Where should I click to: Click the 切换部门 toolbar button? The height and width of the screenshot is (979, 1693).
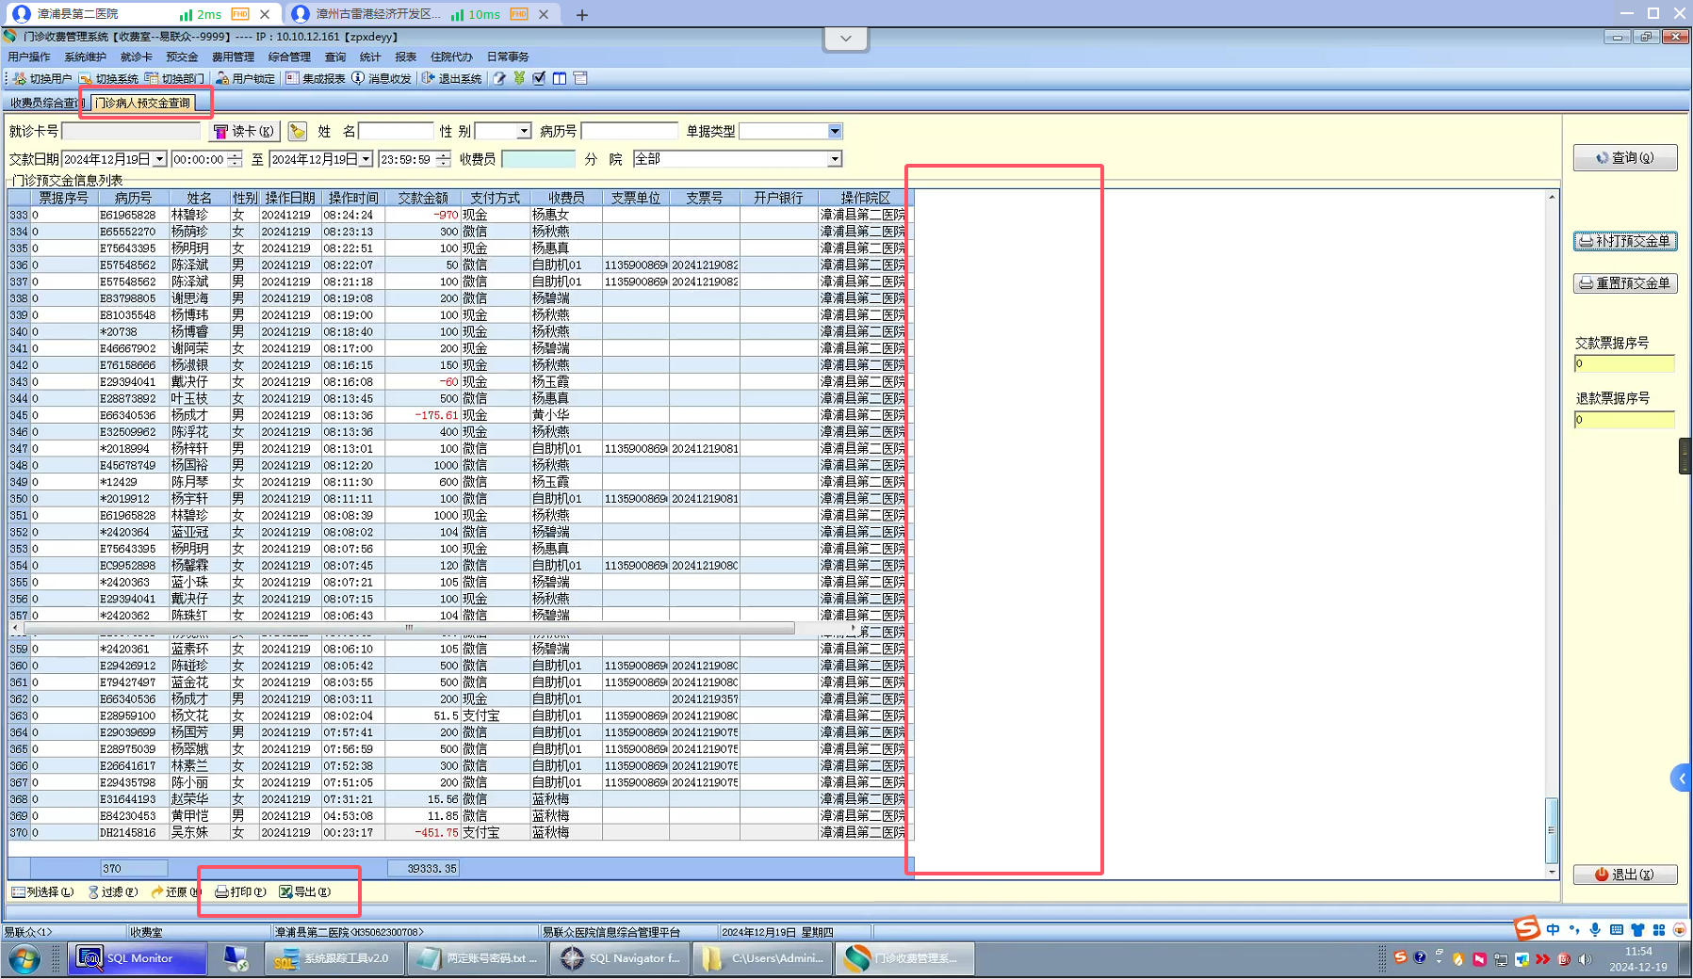click(x=175, y=78)
